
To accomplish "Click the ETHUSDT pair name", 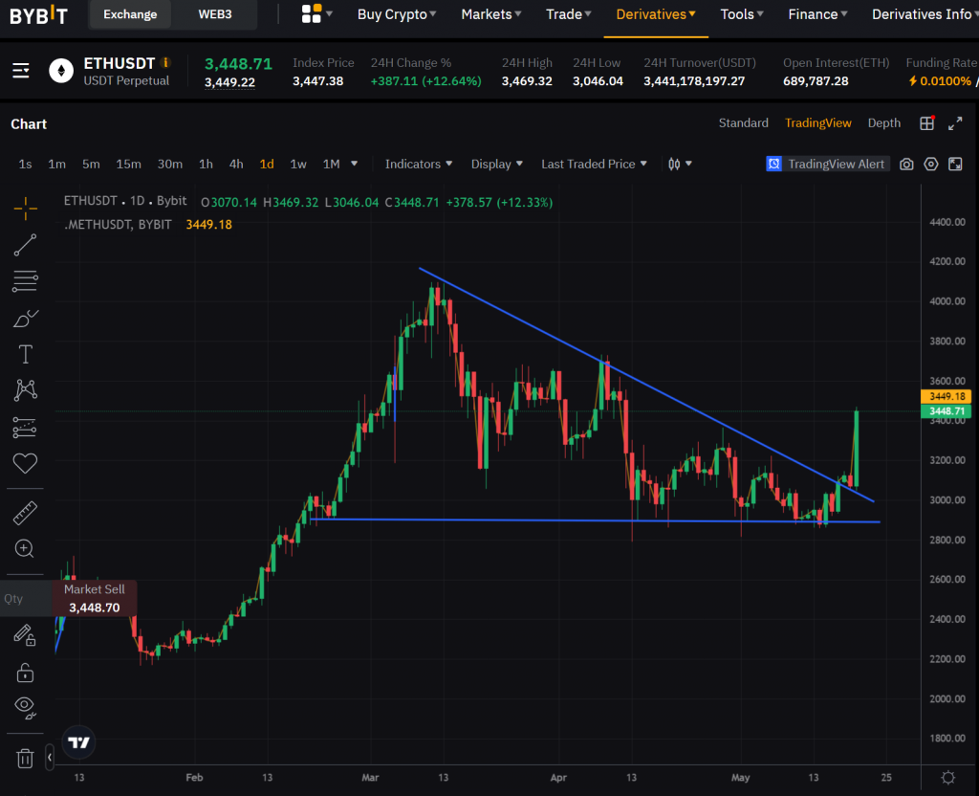I will [119, 63].
